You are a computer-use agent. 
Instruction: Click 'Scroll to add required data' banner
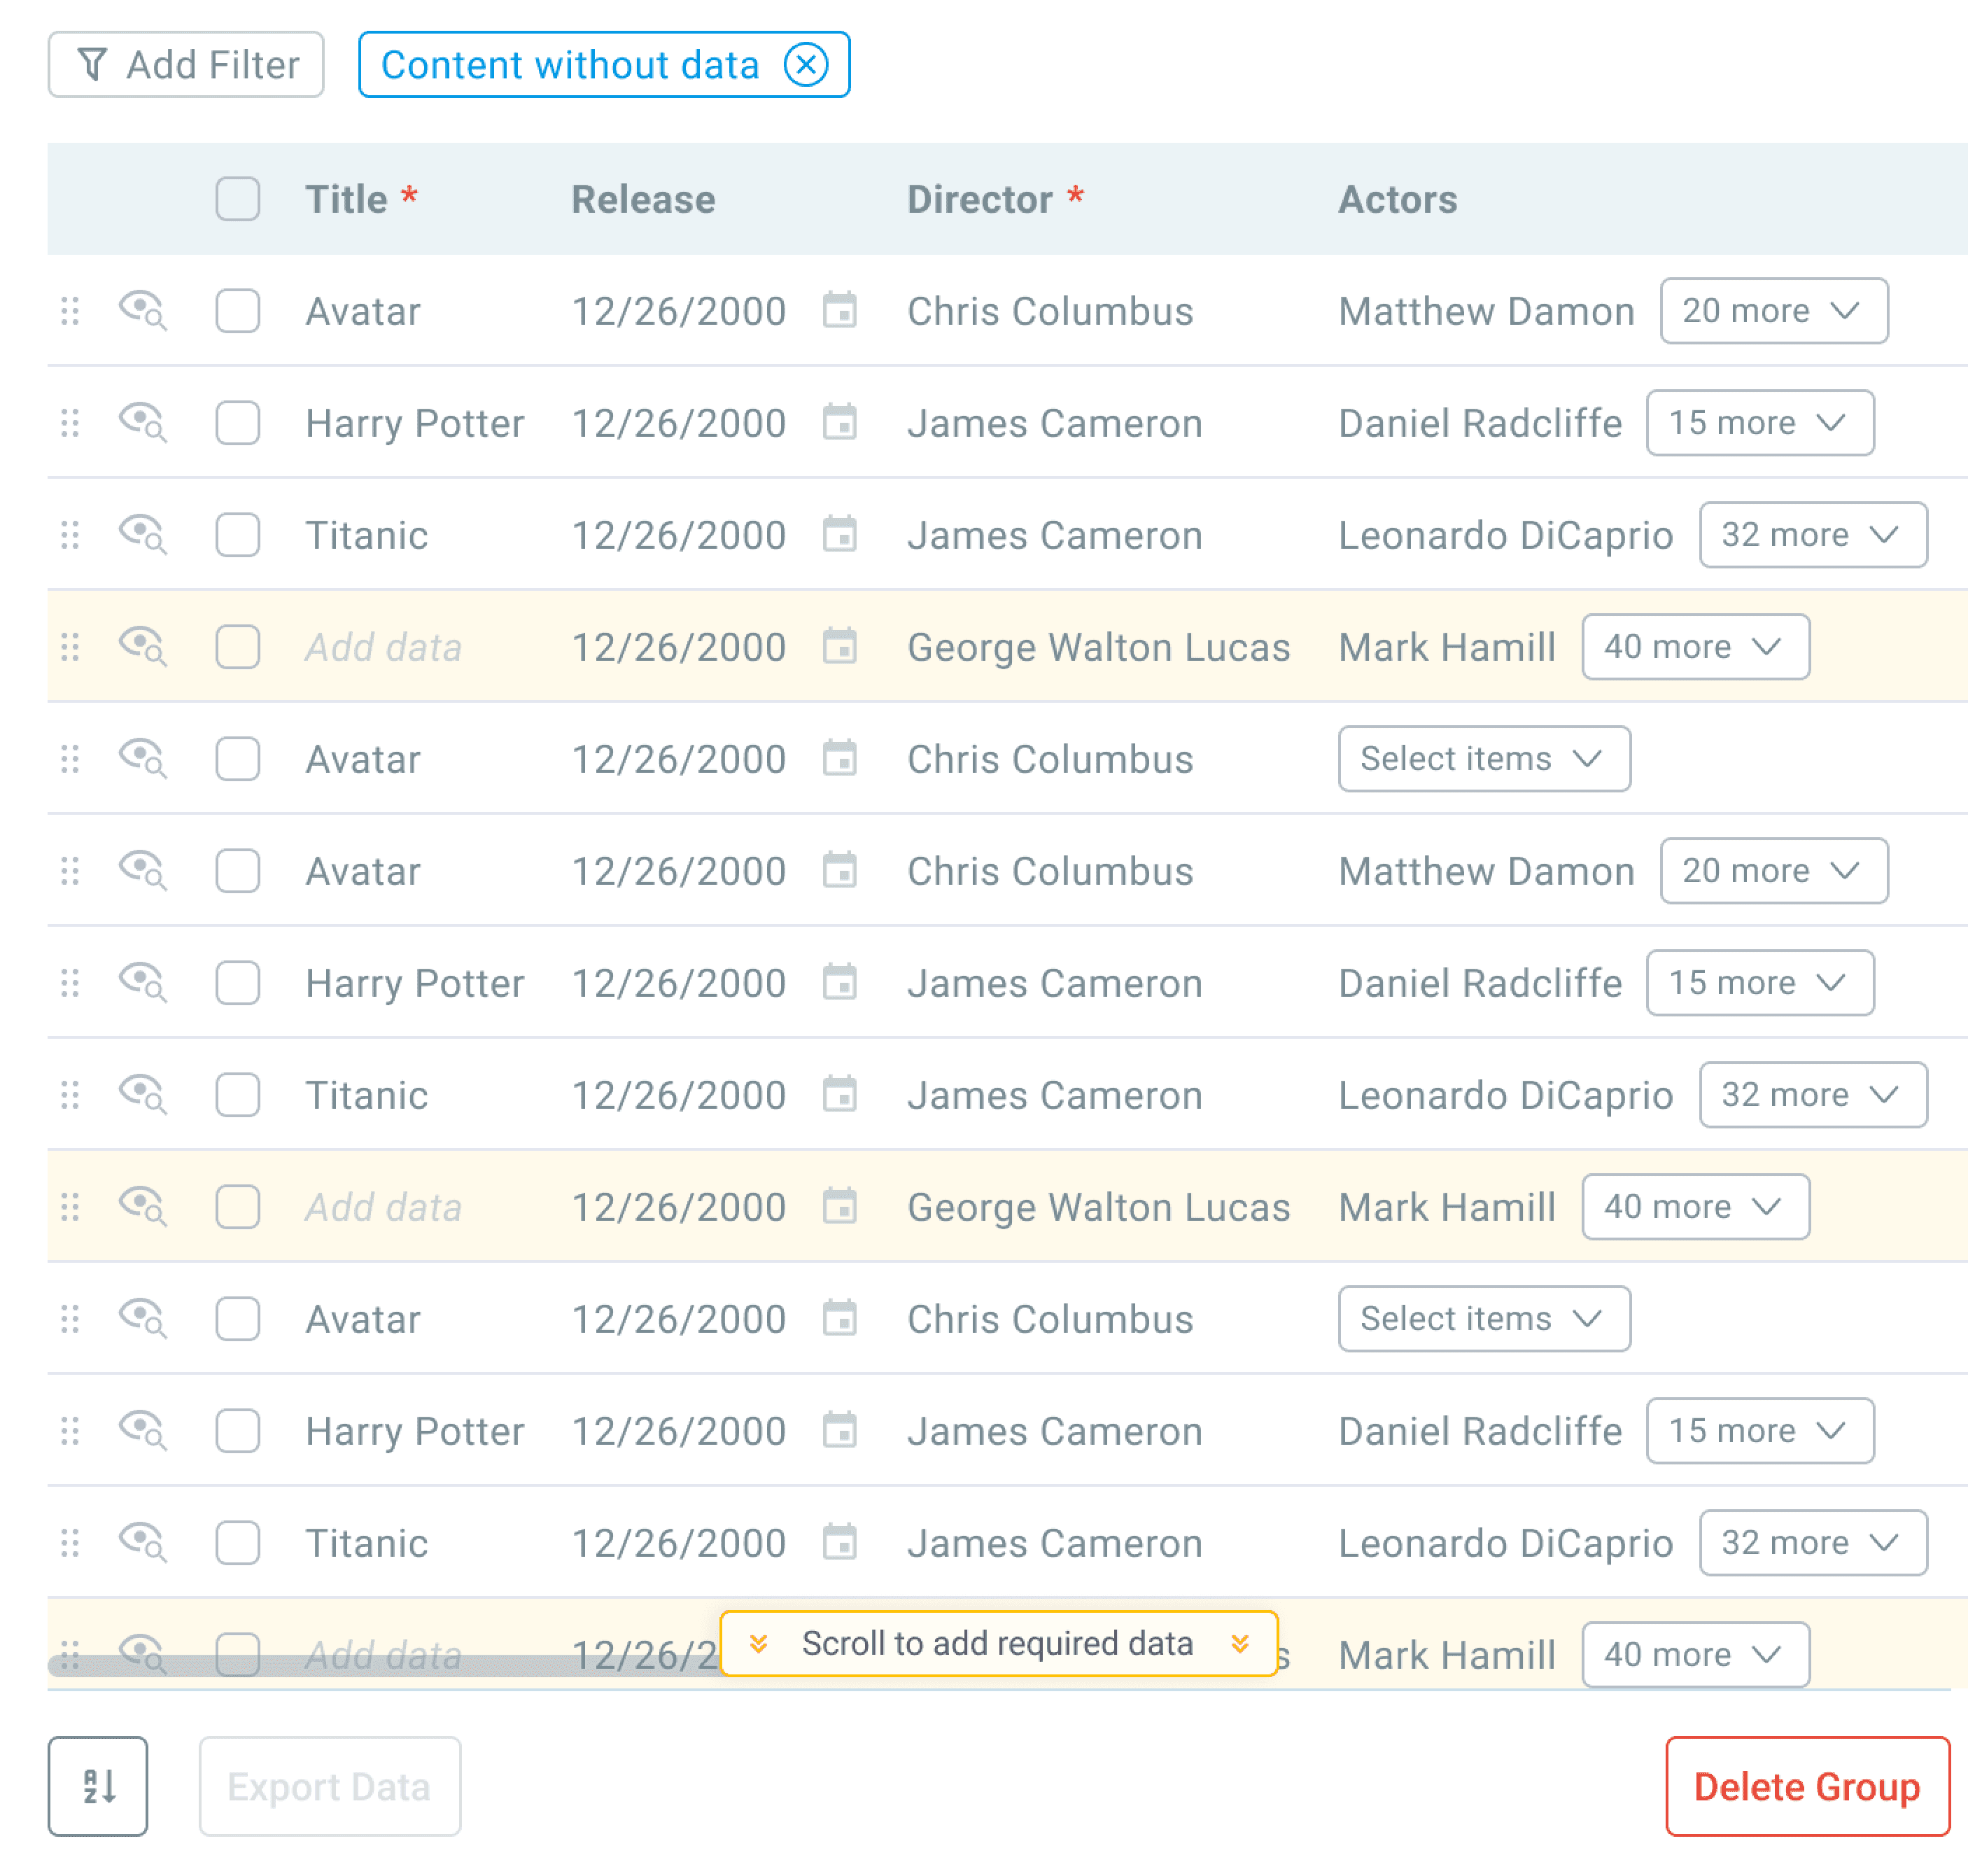coord(998,1643)
